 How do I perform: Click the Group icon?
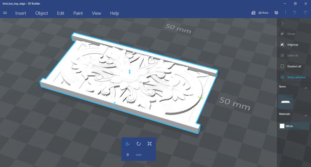pos(282,34)
